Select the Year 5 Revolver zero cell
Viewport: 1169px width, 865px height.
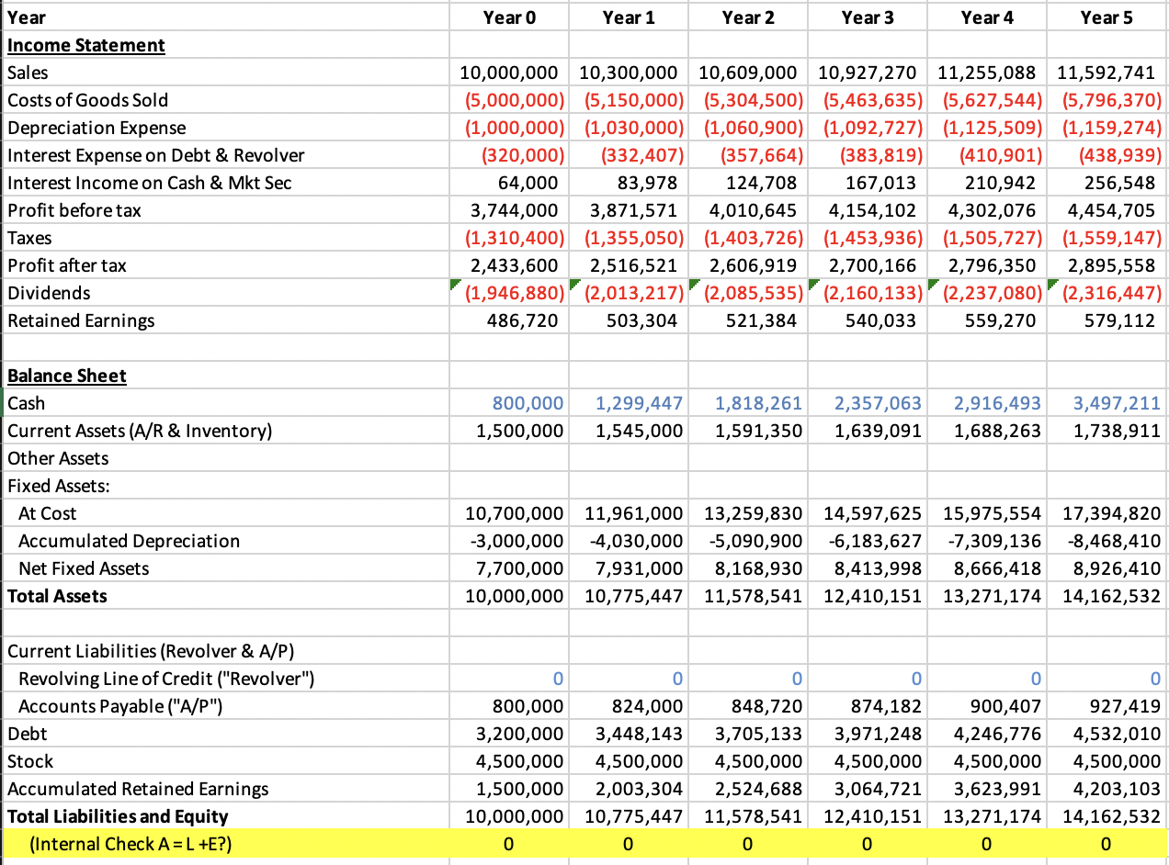tap(1107, 679)
